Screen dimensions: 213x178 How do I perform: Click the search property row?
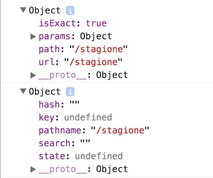point(64,143)
